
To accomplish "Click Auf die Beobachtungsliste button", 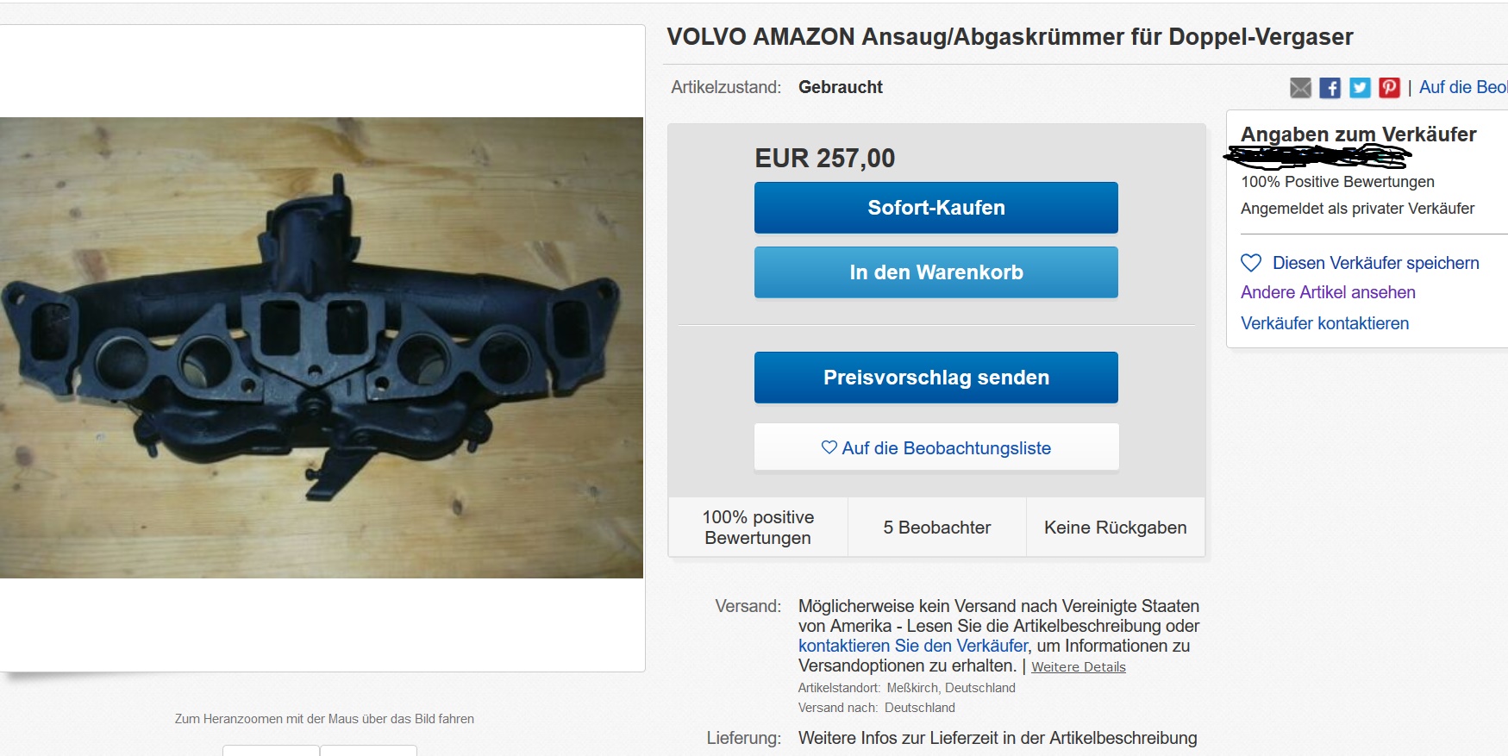I will tap(936, 447).
